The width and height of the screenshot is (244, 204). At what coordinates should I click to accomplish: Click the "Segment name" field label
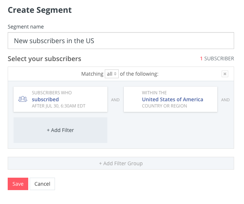[26, 27]
